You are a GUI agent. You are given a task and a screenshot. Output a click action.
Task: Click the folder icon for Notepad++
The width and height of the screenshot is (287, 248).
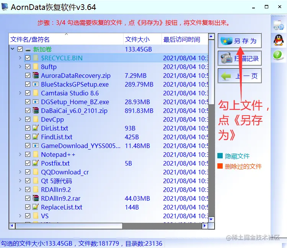pyautogui.click(x=36, y=155)
